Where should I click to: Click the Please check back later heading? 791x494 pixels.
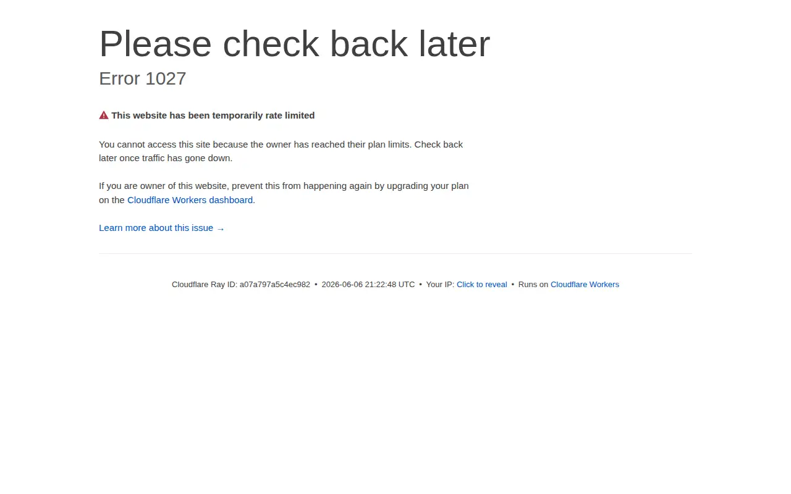[294, 44]
